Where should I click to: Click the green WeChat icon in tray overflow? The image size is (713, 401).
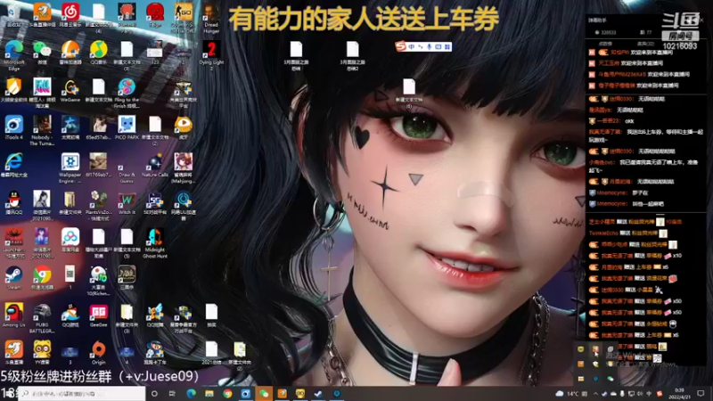611,378
